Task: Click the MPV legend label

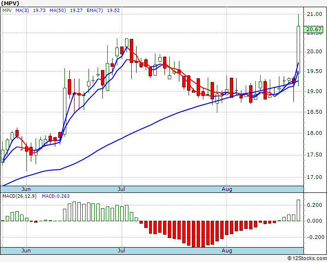Action: [7, 10]
